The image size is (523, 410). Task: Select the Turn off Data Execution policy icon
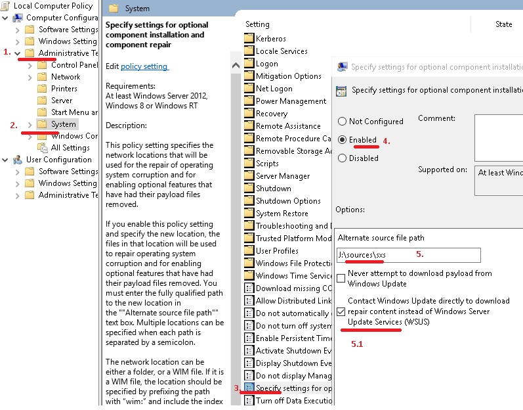click(249, 400)
